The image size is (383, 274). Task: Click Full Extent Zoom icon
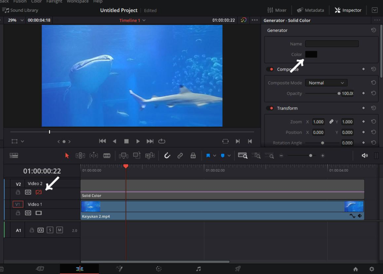click(243, 155)
